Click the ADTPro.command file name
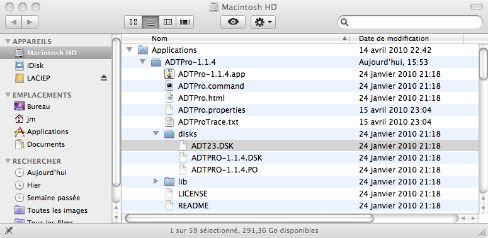Screen dimensions: 488x238 [211, 86]
